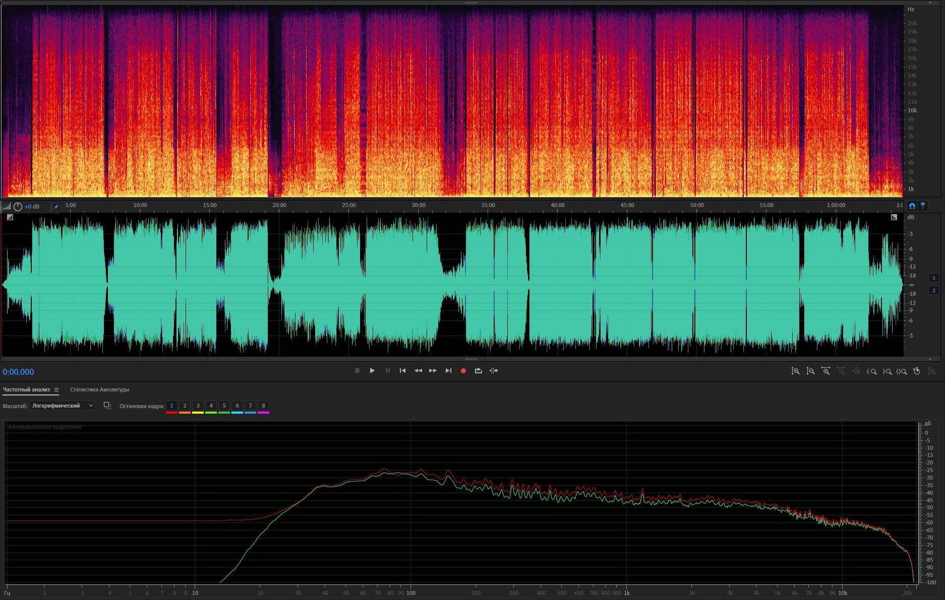Click the +0 dB gain value

click(x=32, y=207)
